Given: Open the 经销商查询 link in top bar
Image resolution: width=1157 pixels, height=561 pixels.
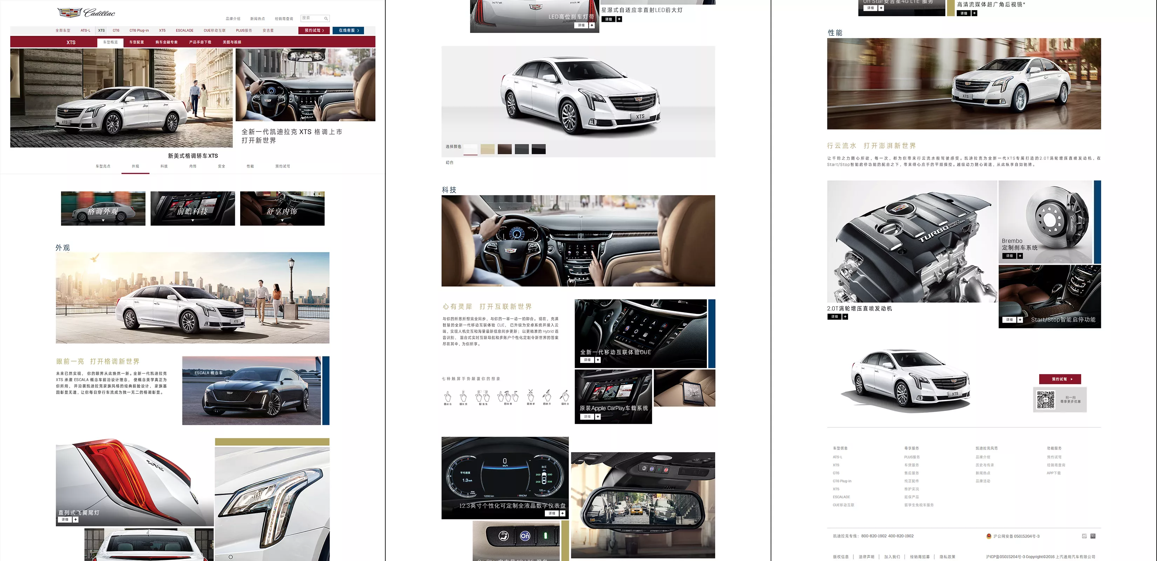Looking at the screenshot, I should tap(284, 19).
